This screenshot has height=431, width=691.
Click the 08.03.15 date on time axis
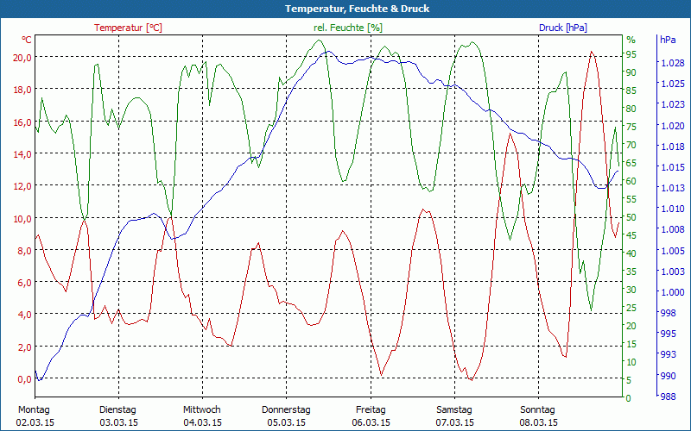[539, 422]
